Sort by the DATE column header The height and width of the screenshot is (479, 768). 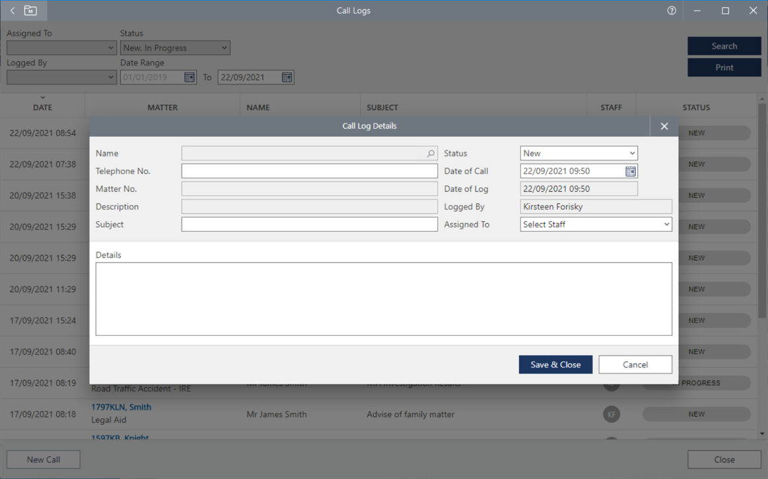tap(42, 107)
